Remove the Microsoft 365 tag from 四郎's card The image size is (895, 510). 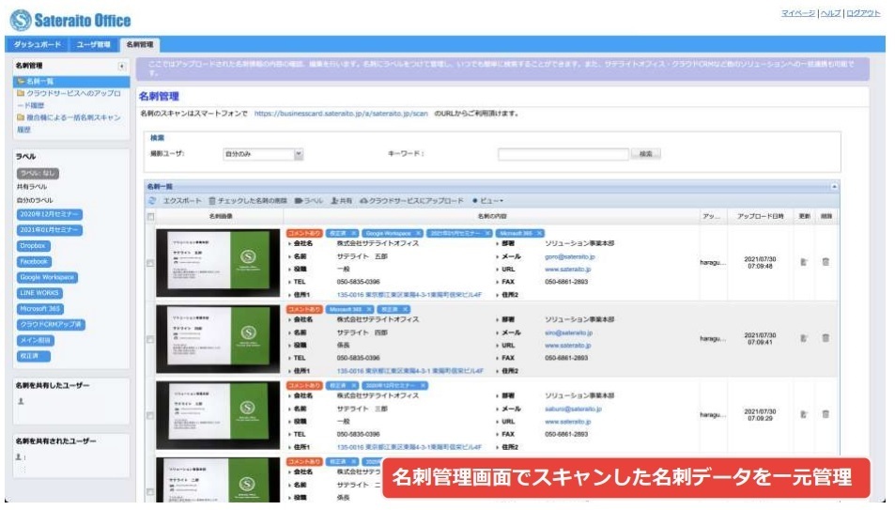[369, 308]
